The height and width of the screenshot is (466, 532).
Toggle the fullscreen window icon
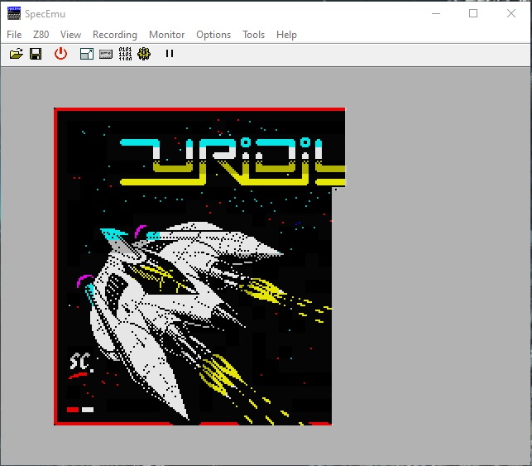[87, 54]
